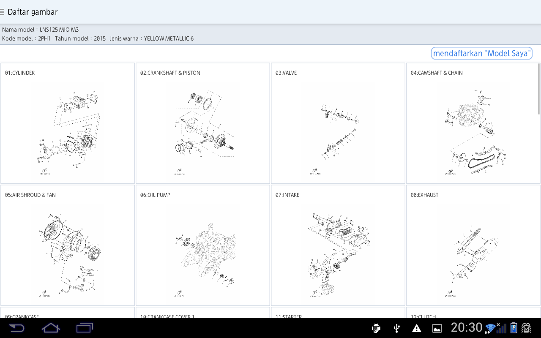Select the 06:OIL PUMP title text

[x=155, y=195]
